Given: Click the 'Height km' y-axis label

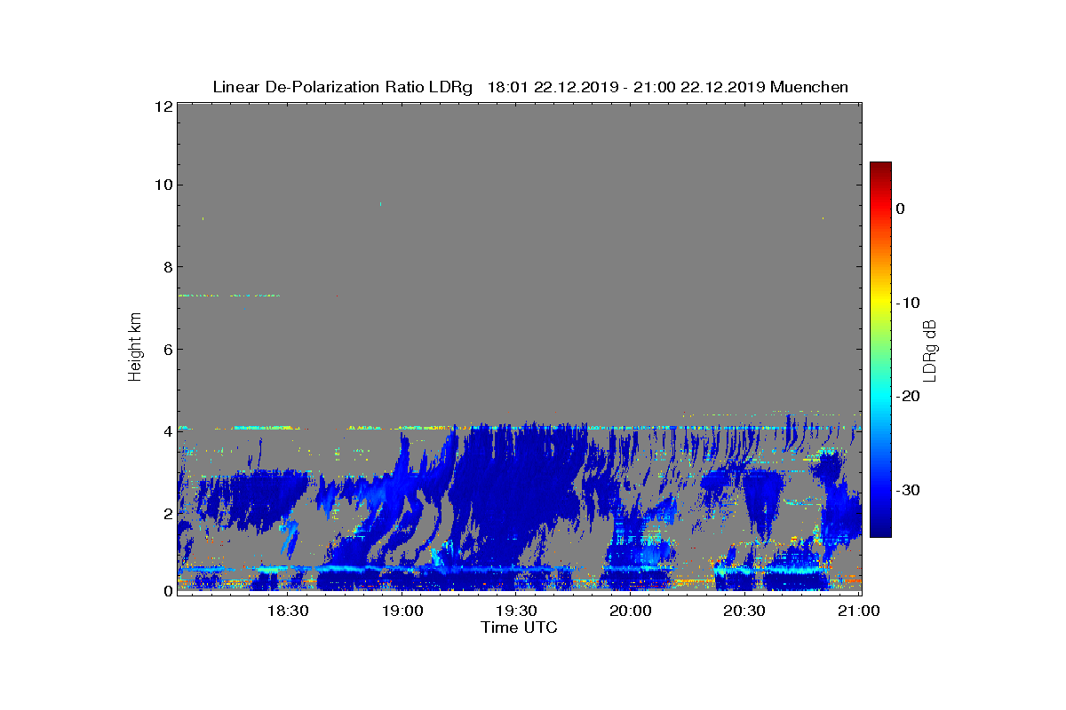Looking at the screenshot, I should coord(135,347).
